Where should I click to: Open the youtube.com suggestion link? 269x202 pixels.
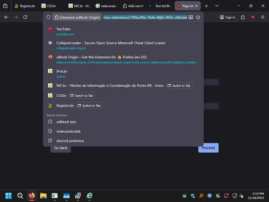tap(65, 34)
